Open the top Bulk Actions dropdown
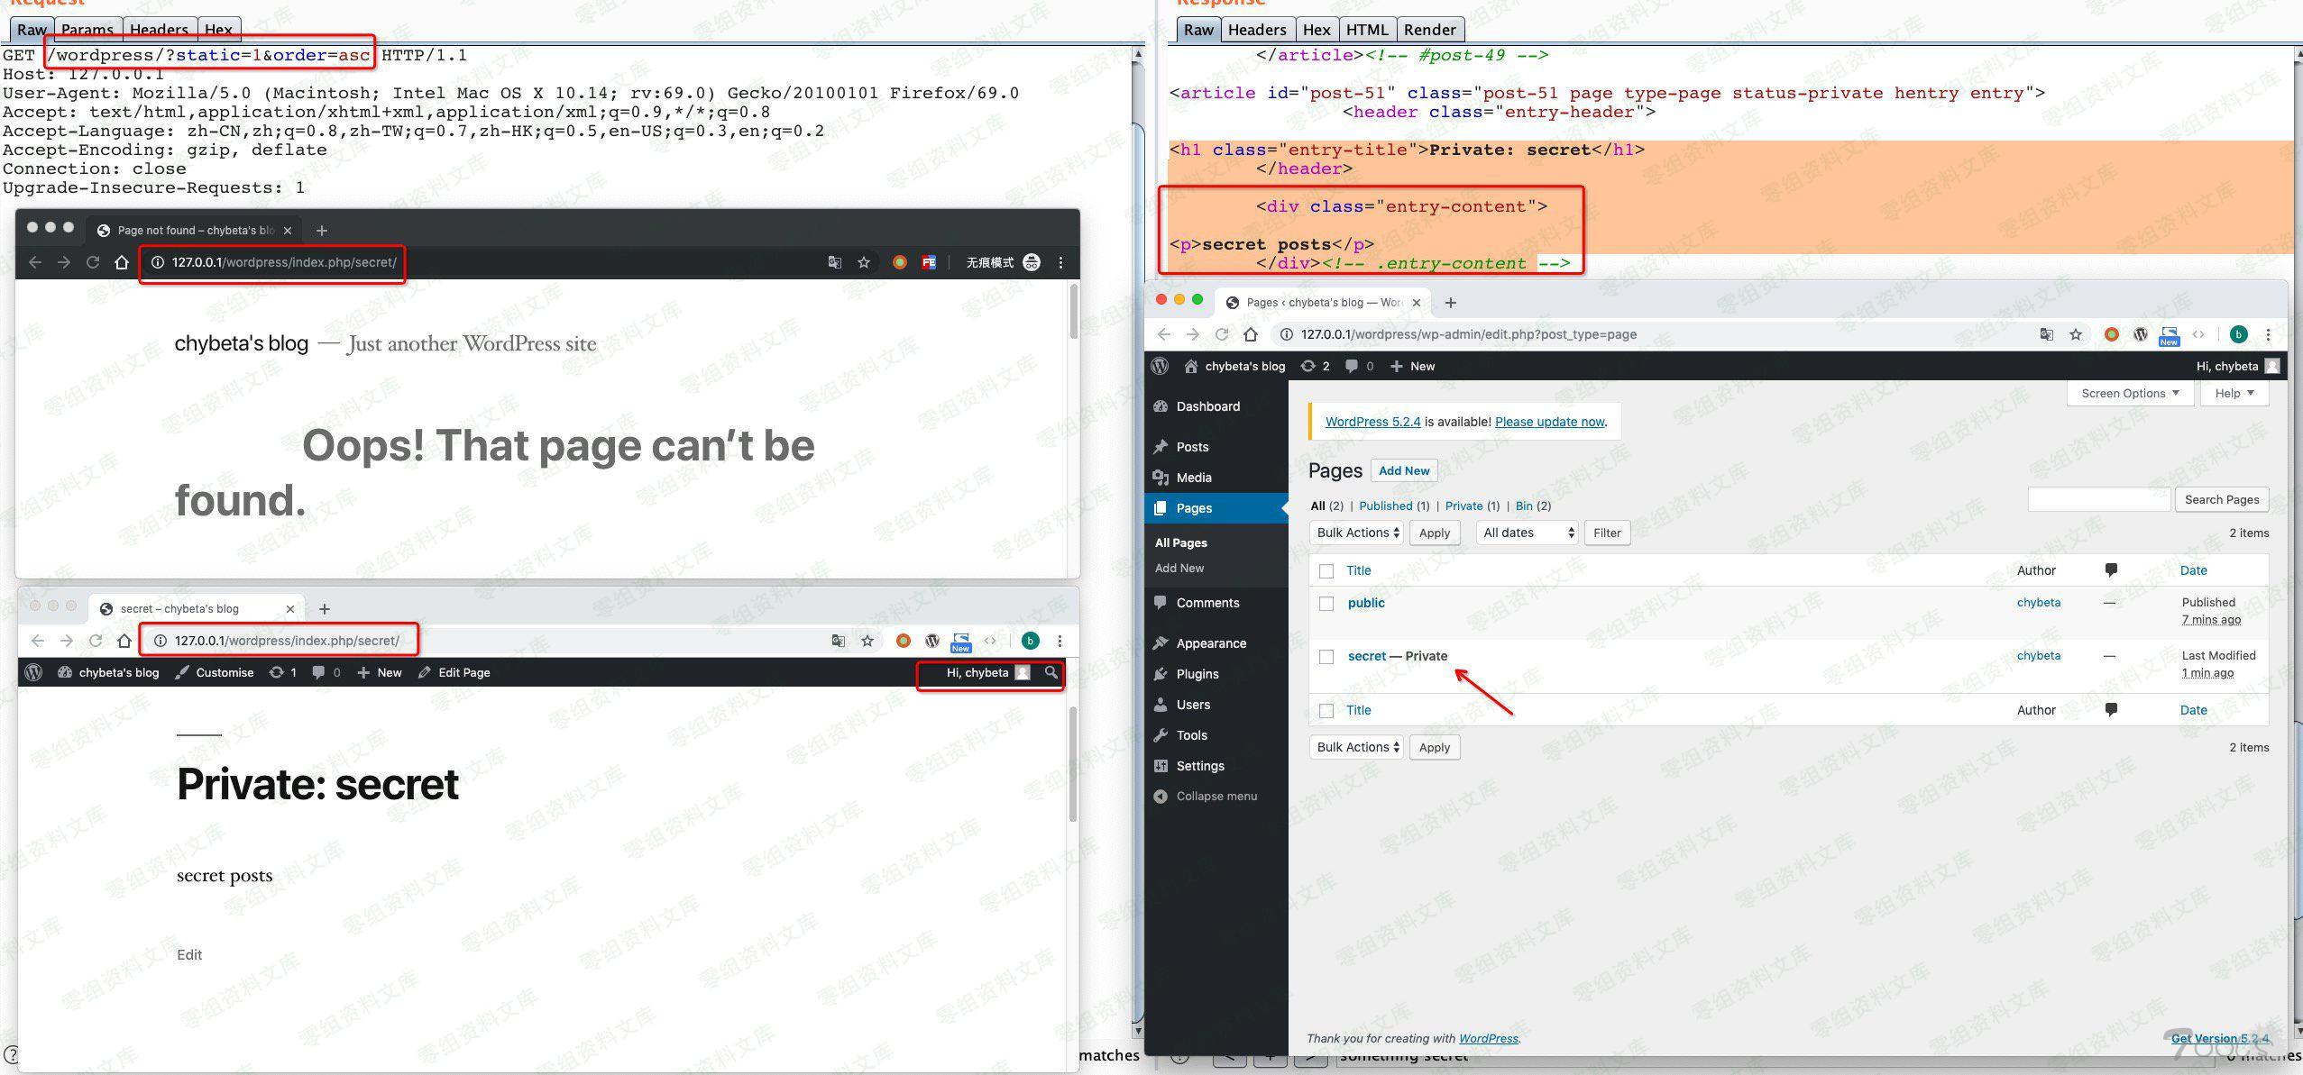Screen dimensions: 2303x1075 pyautogui.click(x=1357, y=533)
